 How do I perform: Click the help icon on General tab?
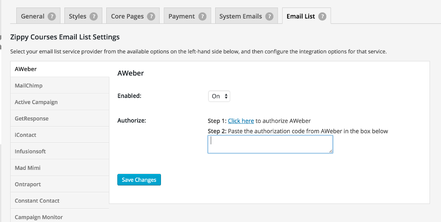click(x=52, y=16)
